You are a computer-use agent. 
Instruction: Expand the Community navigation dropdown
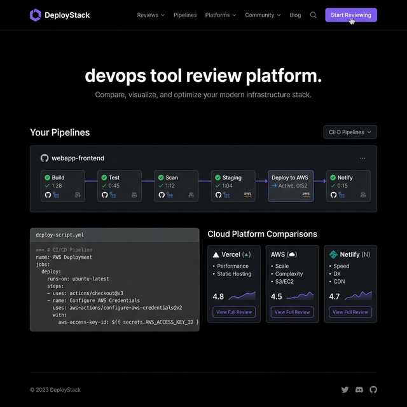tap(263, 15)
